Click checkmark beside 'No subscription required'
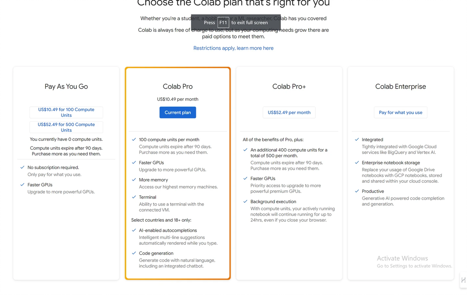Screen dimensions: 467x295 (22, 168)
